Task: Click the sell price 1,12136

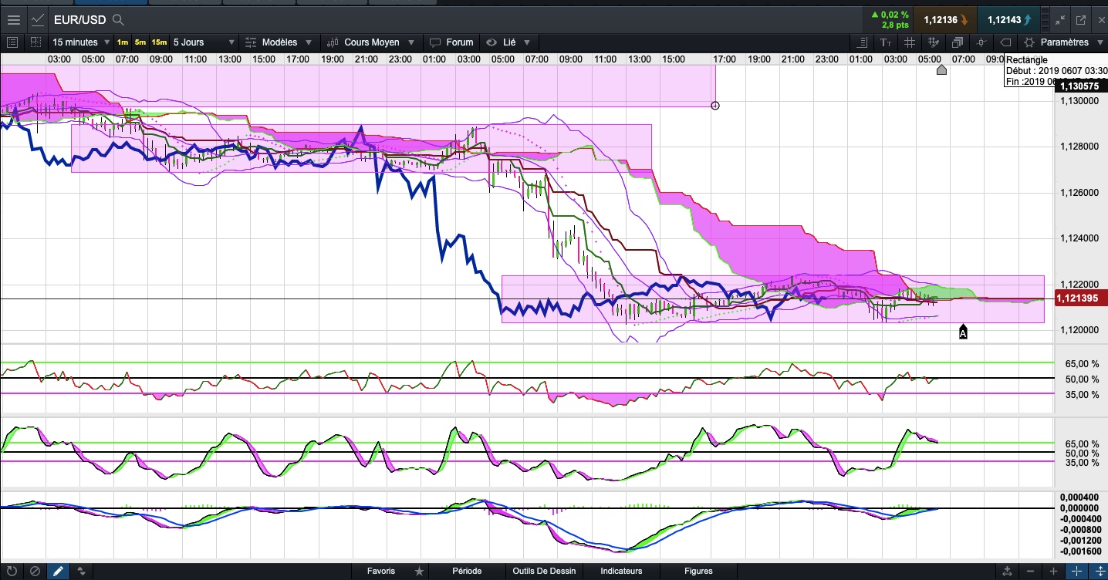Action: click(x=944, y=19)
